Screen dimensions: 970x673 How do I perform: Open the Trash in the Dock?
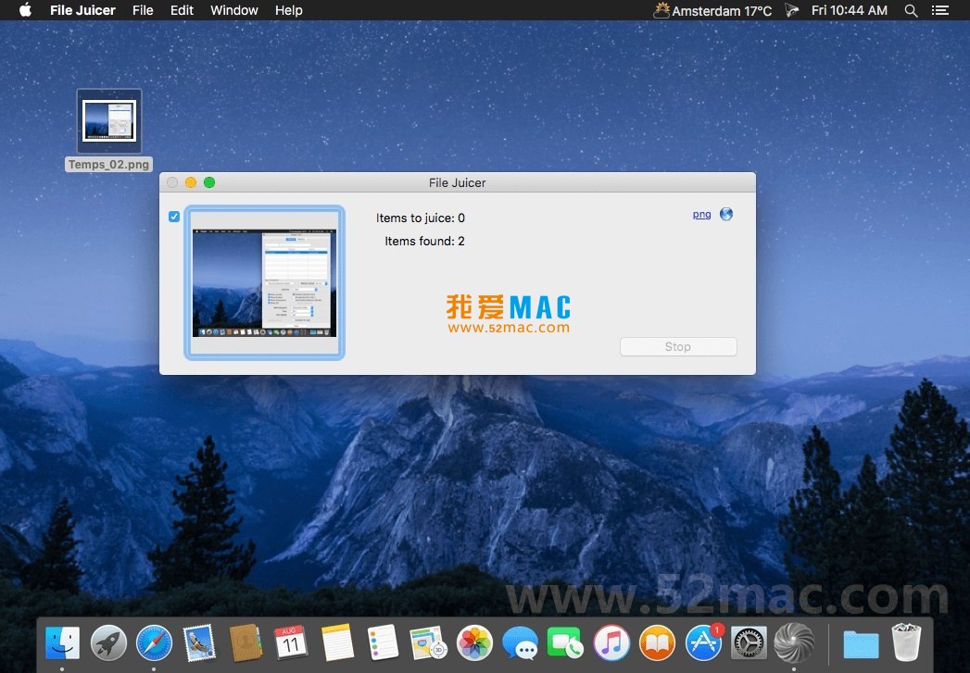[906, 642]
